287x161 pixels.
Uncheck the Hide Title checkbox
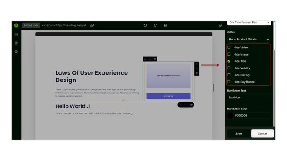[x=229, y=61]
